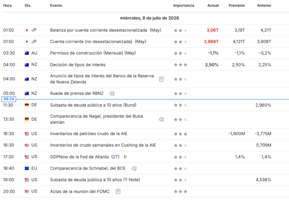
Task: Open document icon beside Actas del FOMC
Action: pyautogui.click(x=118, y=191)
